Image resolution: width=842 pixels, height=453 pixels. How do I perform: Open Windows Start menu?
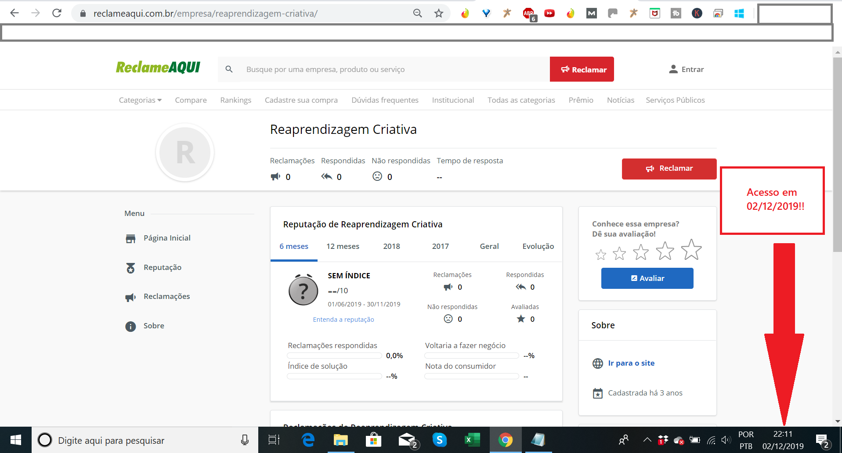point(16,440)
